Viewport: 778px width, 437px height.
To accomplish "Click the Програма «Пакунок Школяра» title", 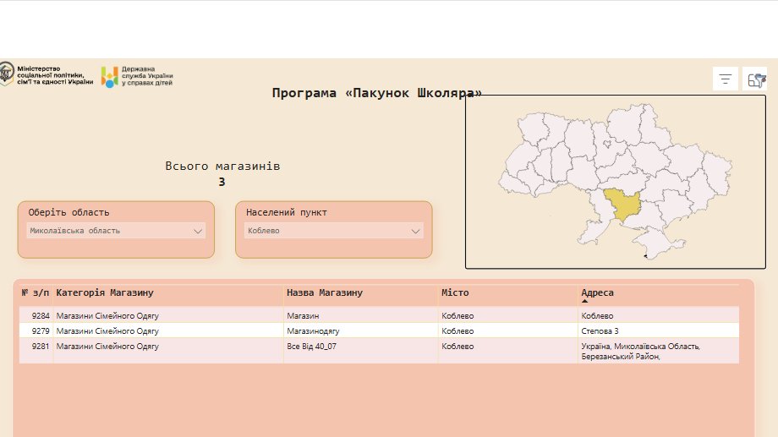I will point(376,93).
